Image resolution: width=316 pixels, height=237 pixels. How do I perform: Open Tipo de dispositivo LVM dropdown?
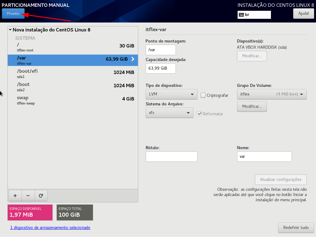pos(172,94)
